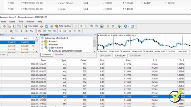Select the Fibonacci retracement tool
This screenshot has width=191, height=107.
click(x=16, y=31)
